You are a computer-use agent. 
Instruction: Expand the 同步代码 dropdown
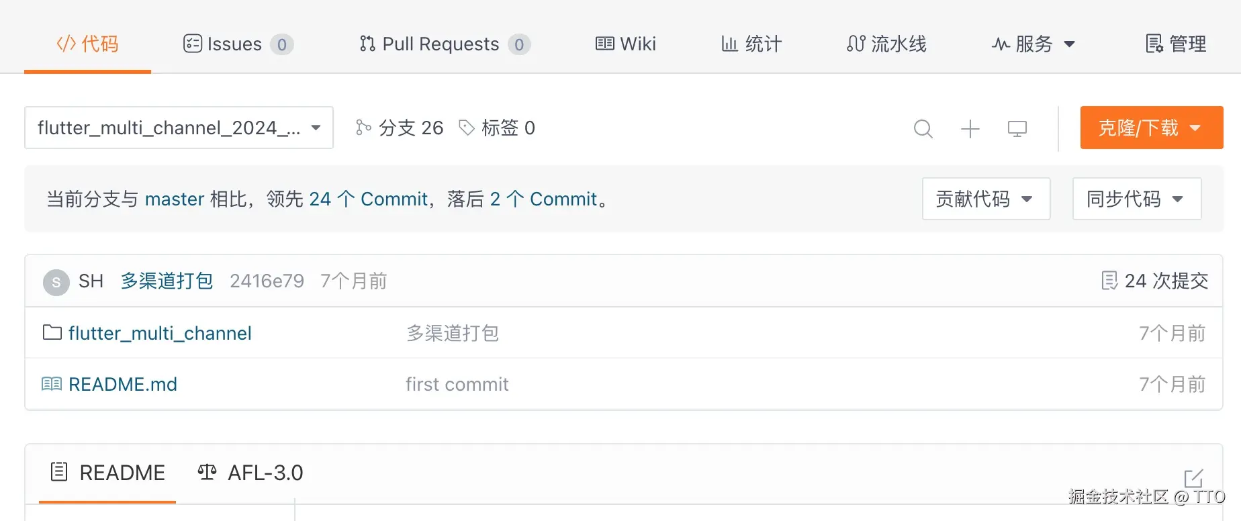(1136, 199)
